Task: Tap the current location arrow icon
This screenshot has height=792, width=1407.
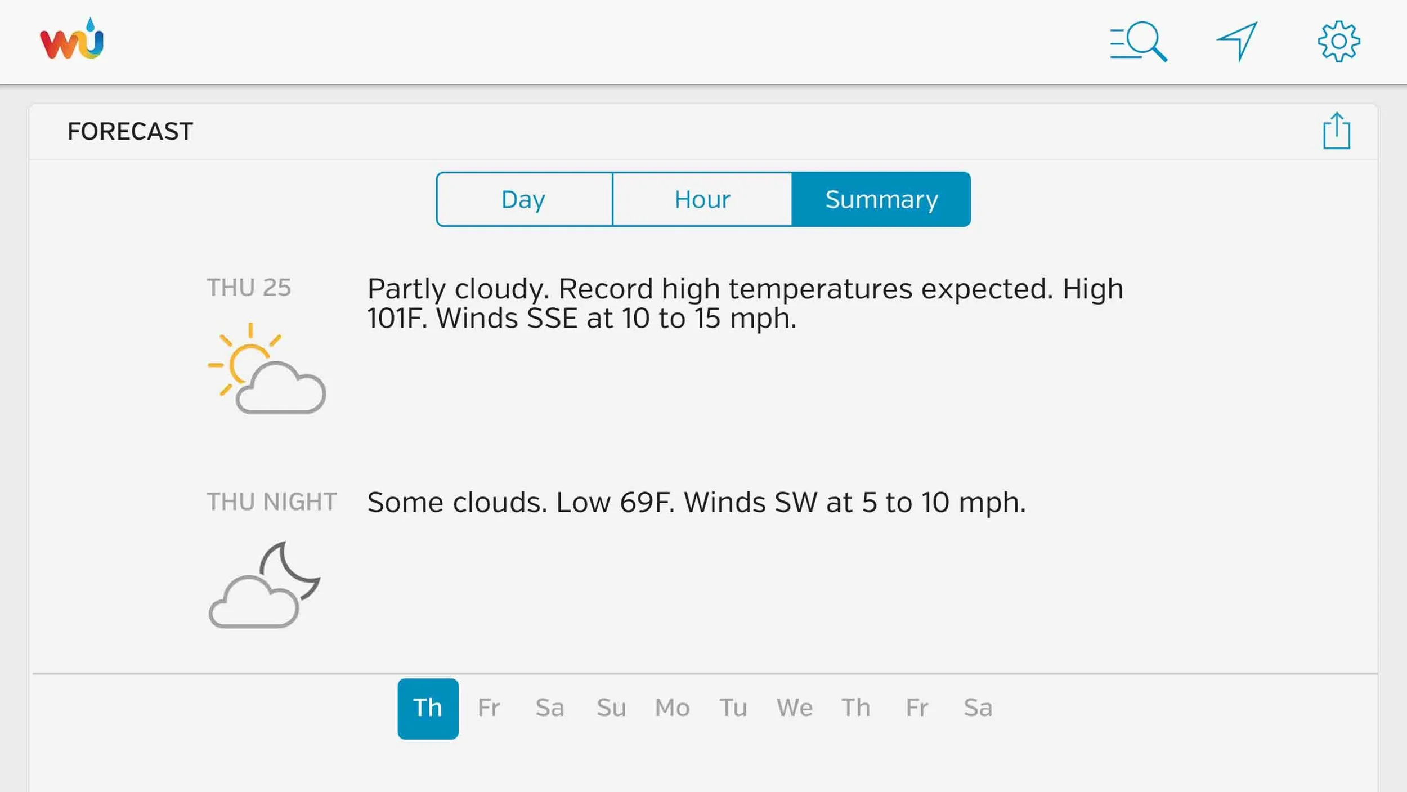Action: click(x=1237, y=41)
